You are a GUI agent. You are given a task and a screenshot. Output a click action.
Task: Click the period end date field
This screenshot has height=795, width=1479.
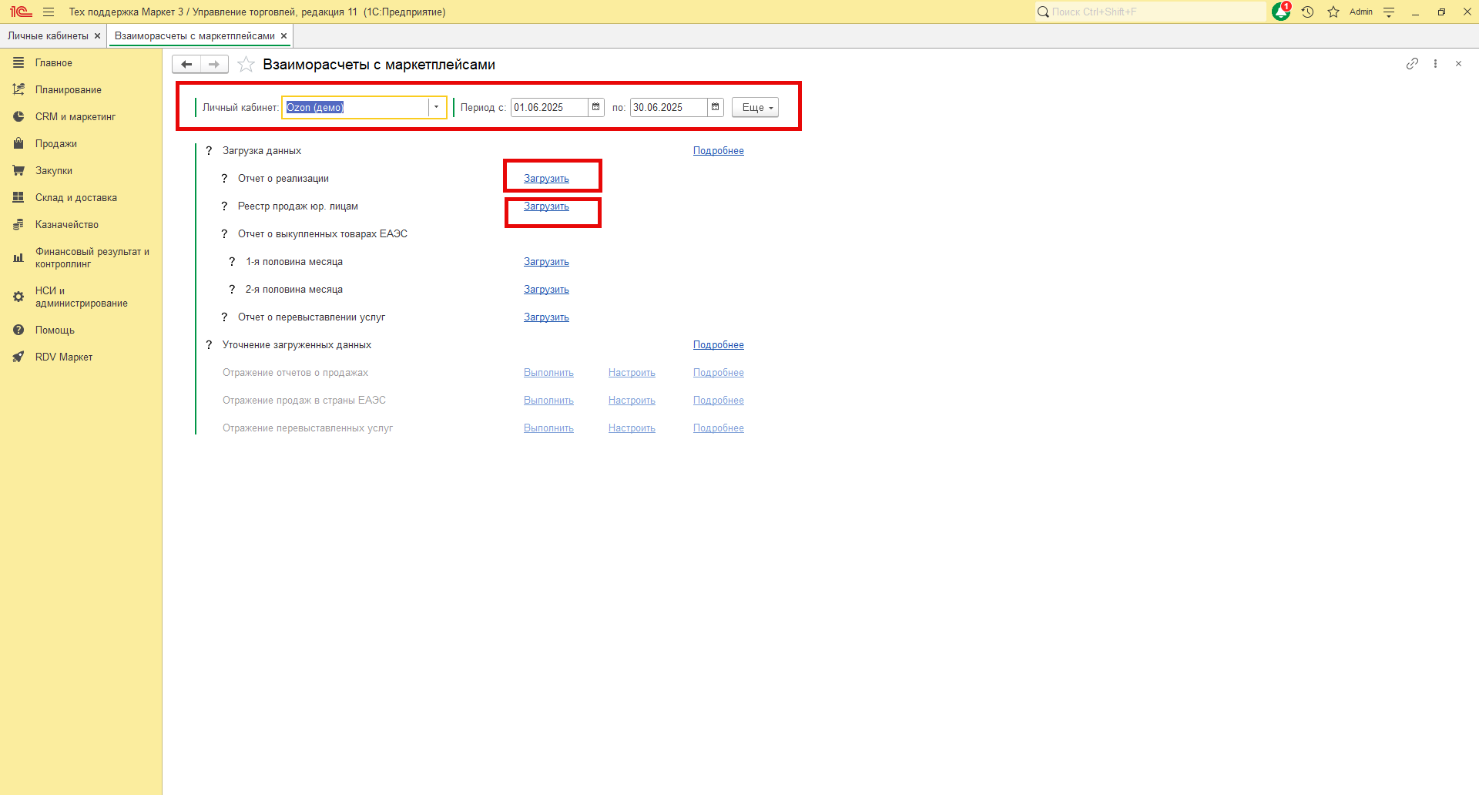(x=669, y=107)
